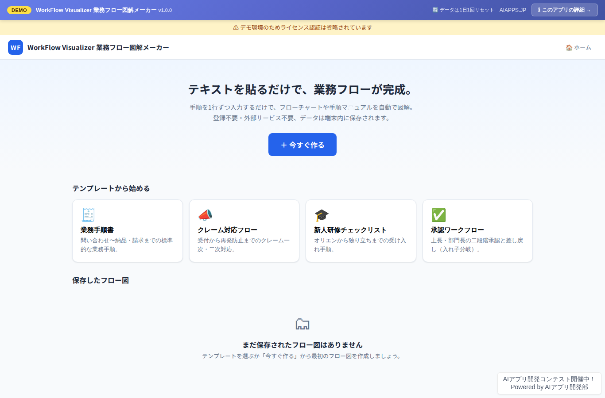Viewport: 605px width, 398px height.
Task: Click the クレーム対応フロー megaphone icon
Action: point(205,215)
